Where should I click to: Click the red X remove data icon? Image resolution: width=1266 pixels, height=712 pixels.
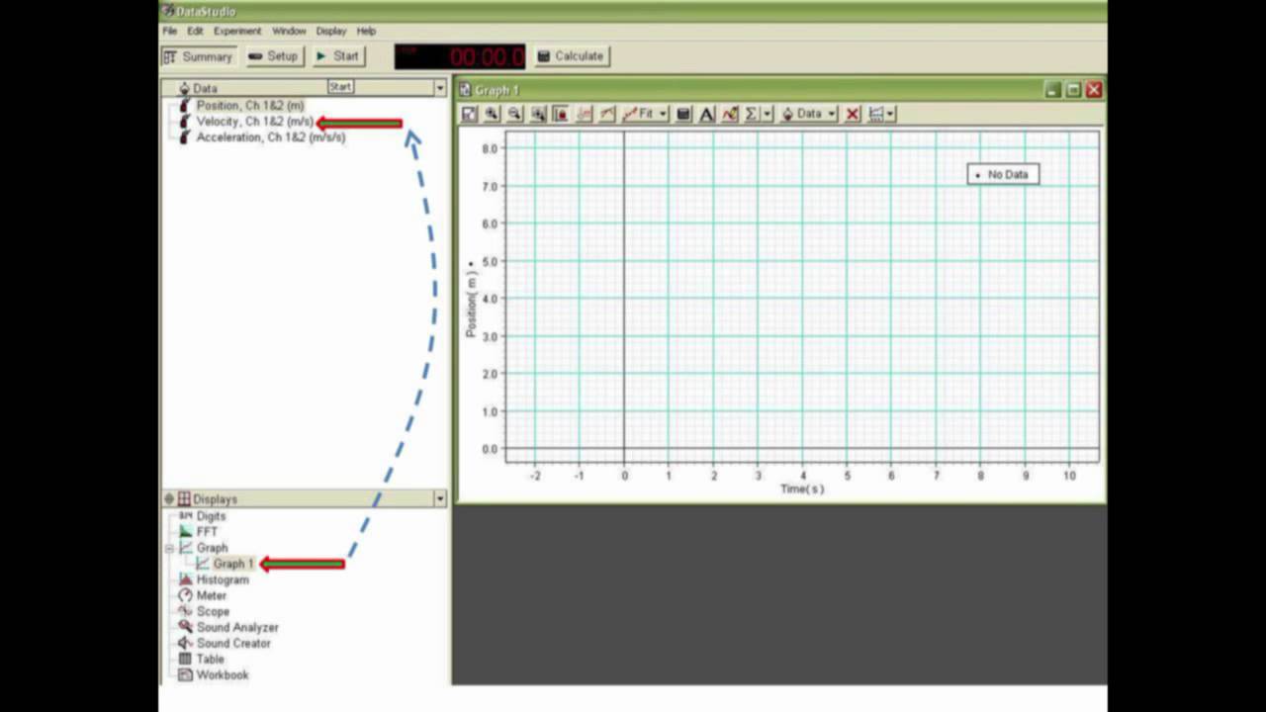click(853, 114)
